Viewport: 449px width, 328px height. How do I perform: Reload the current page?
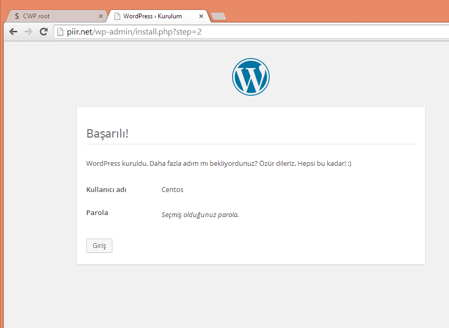(x=43, y=31)
